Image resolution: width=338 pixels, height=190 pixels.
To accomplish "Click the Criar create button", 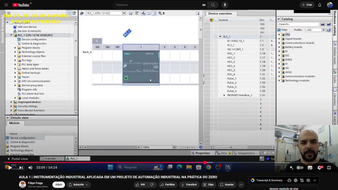I will click(x=307, y=5).
